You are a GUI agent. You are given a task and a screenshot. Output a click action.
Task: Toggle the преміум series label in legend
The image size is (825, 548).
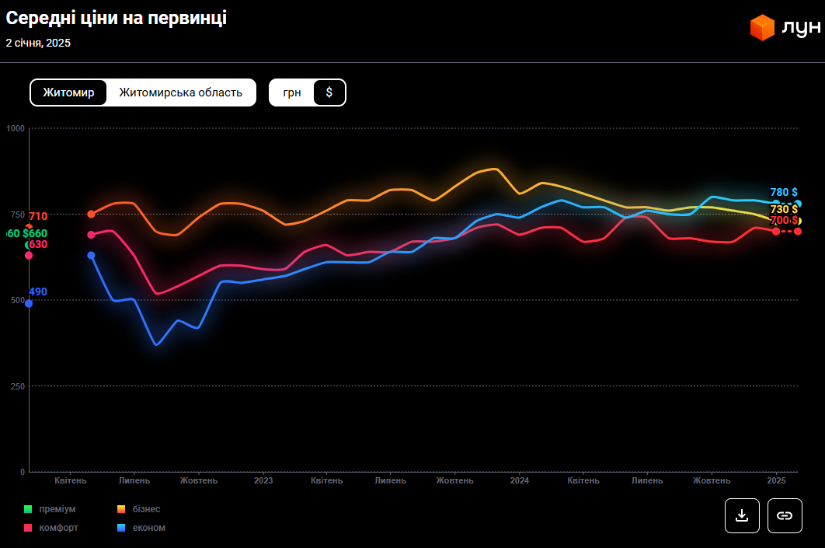pyautogui.click(x=57, y=509)
